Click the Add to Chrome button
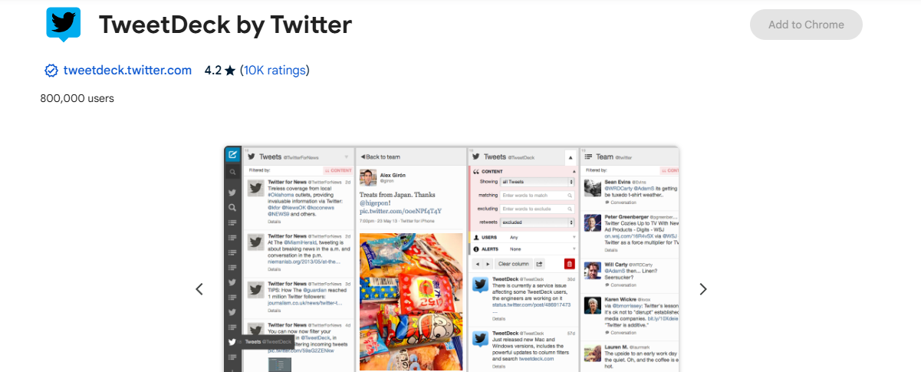Viewport: 921px width, 372px height. click(x=806, y=25)
